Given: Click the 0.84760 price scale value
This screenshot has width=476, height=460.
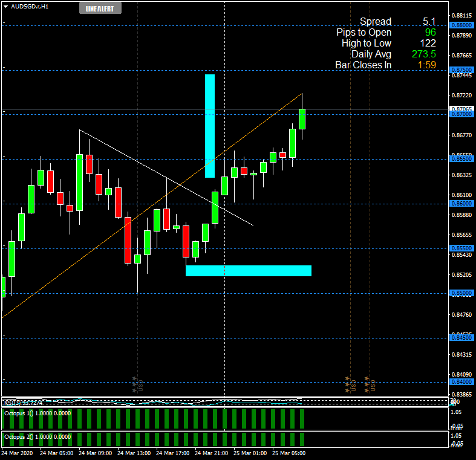Looking at the screenshot, I should click(461, 315).
